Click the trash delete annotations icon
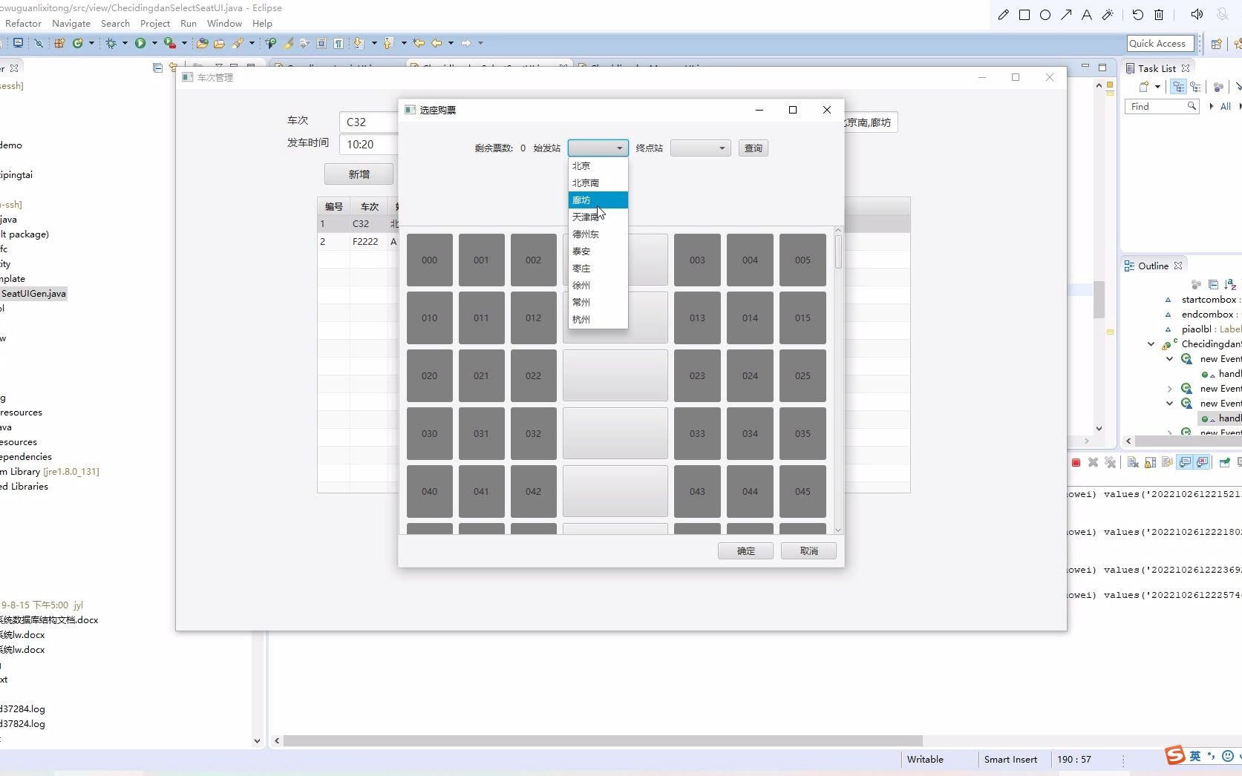 (x=1159, y=15)
